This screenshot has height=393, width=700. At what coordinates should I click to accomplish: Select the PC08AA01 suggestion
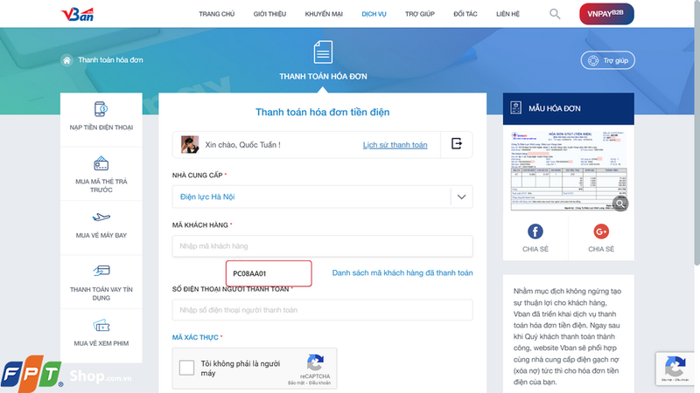coord(269,273)
